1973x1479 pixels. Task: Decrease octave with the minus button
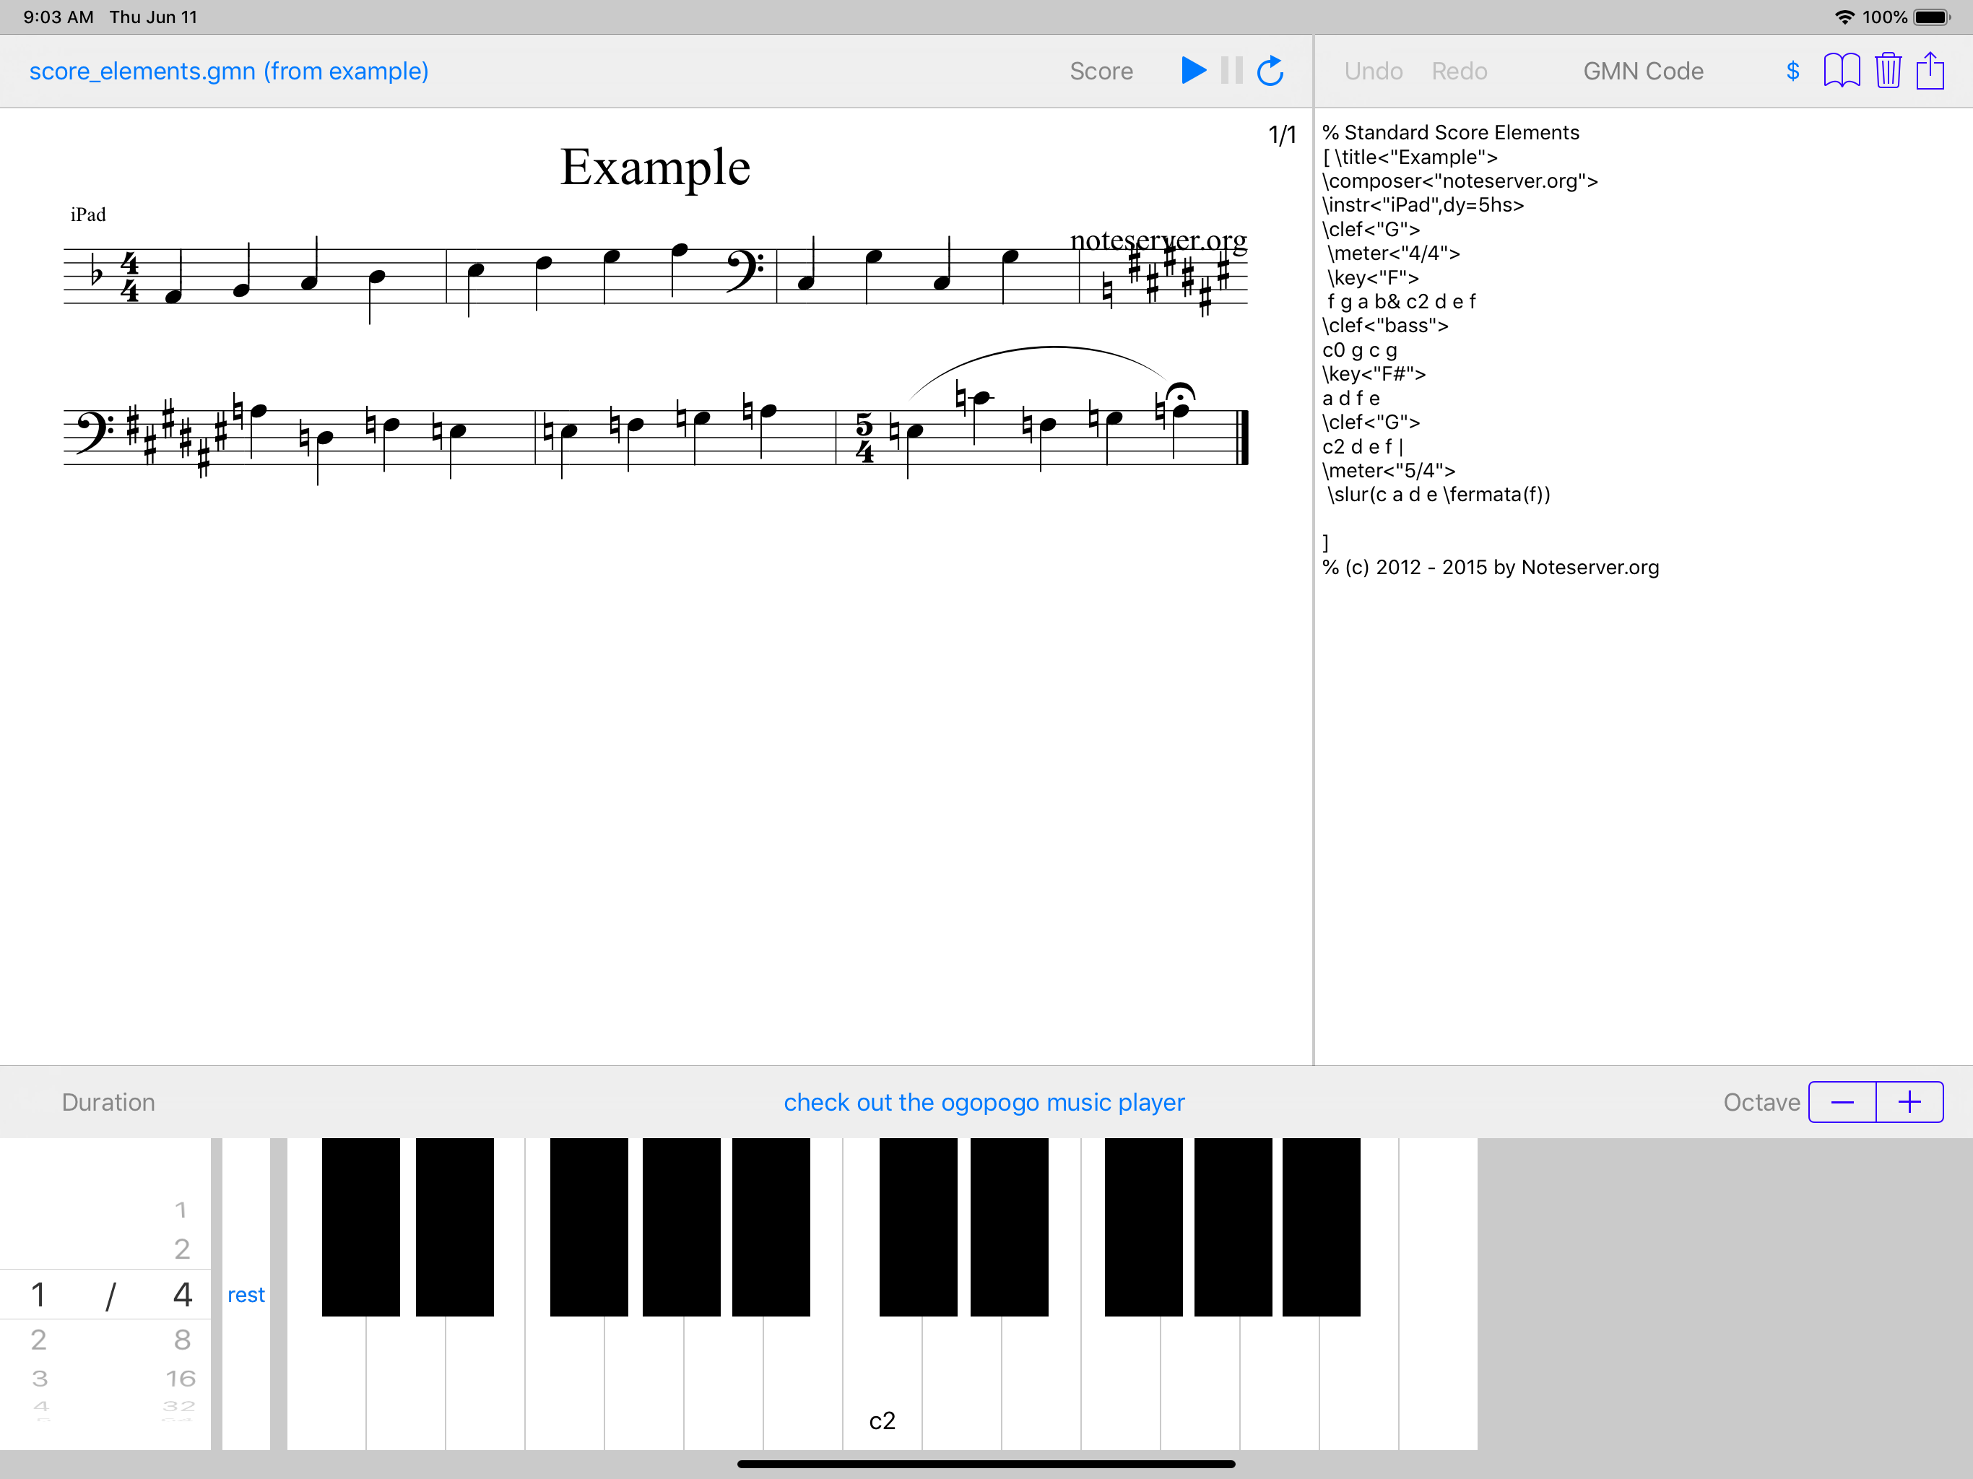(x=1842, y=1103)
